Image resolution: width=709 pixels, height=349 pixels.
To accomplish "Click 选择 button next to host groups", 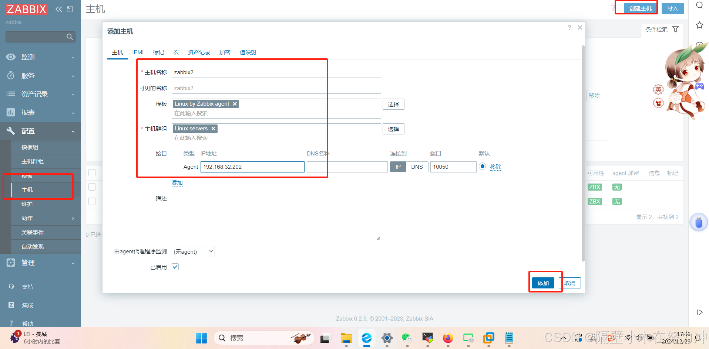I will [393, 129].
